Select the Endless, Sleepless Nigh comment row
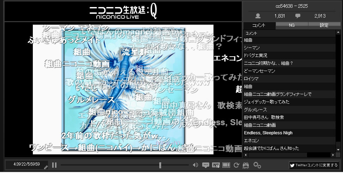This screenshot has width=343, height=173. tap(289, 133)
